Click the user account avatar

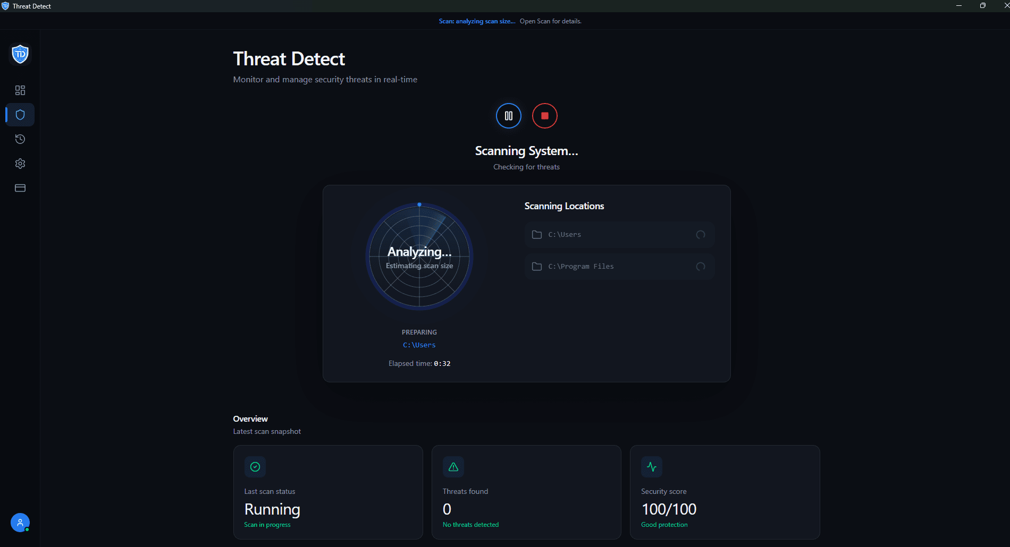(20, 523)
